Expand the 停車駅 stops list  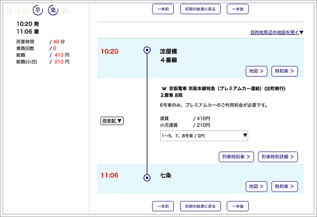point(112,121)
